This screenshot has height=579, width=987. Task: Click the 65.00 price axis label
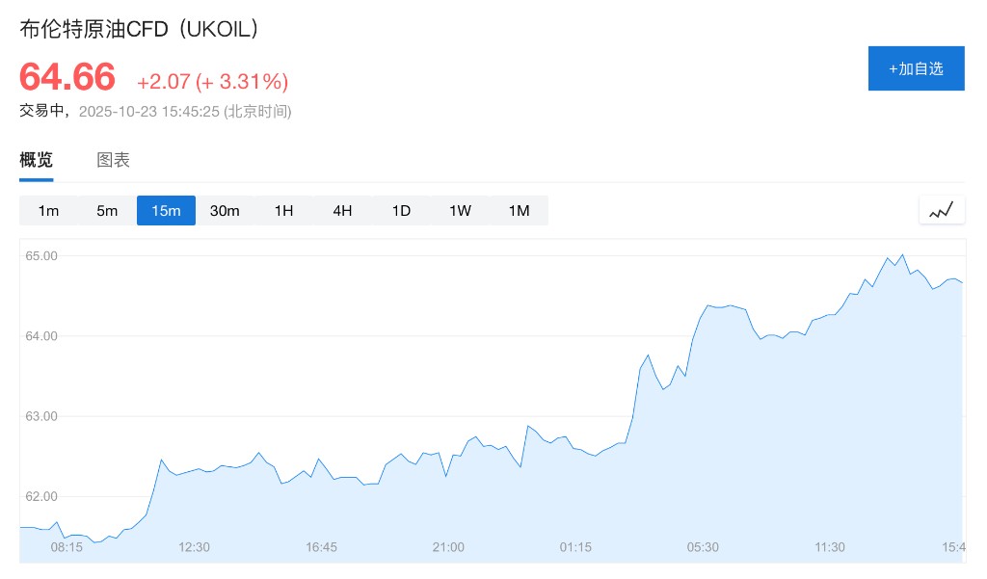pyautogui.click(x=40, y=255)
